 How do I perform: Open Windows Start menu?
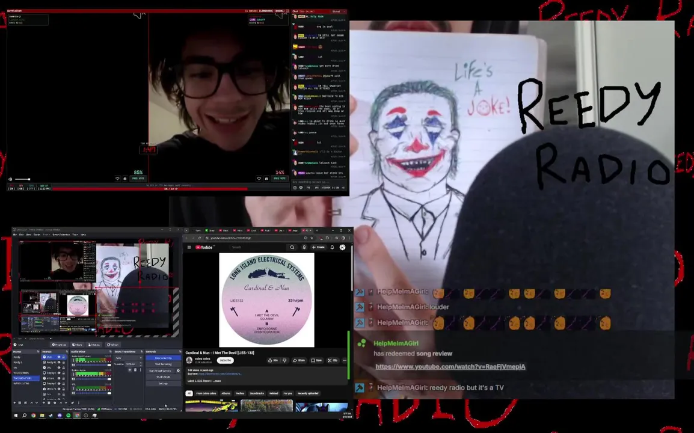pyautogui.click(x=16, y=416)
